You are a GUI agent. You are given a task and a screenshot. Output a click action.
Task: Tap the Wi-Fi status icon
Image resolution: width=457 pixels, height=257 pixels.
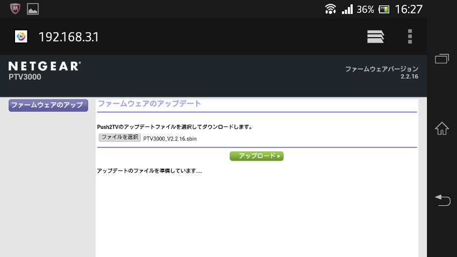pyautogui.click(x=330, y=9)
